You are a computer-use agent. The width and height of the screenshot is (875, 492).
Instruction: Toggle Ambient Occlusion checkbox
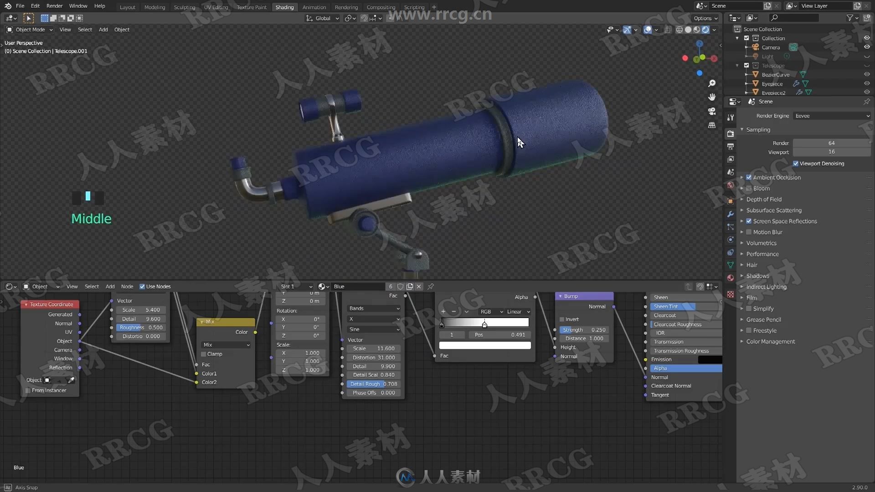tap(749, 177)
